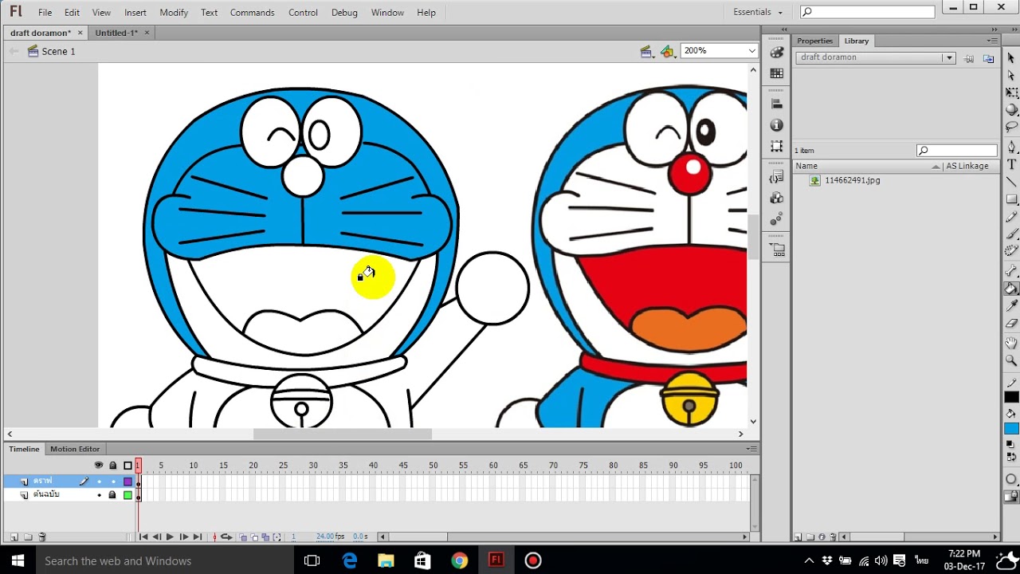Open the Align panel icon

(777, 104)
